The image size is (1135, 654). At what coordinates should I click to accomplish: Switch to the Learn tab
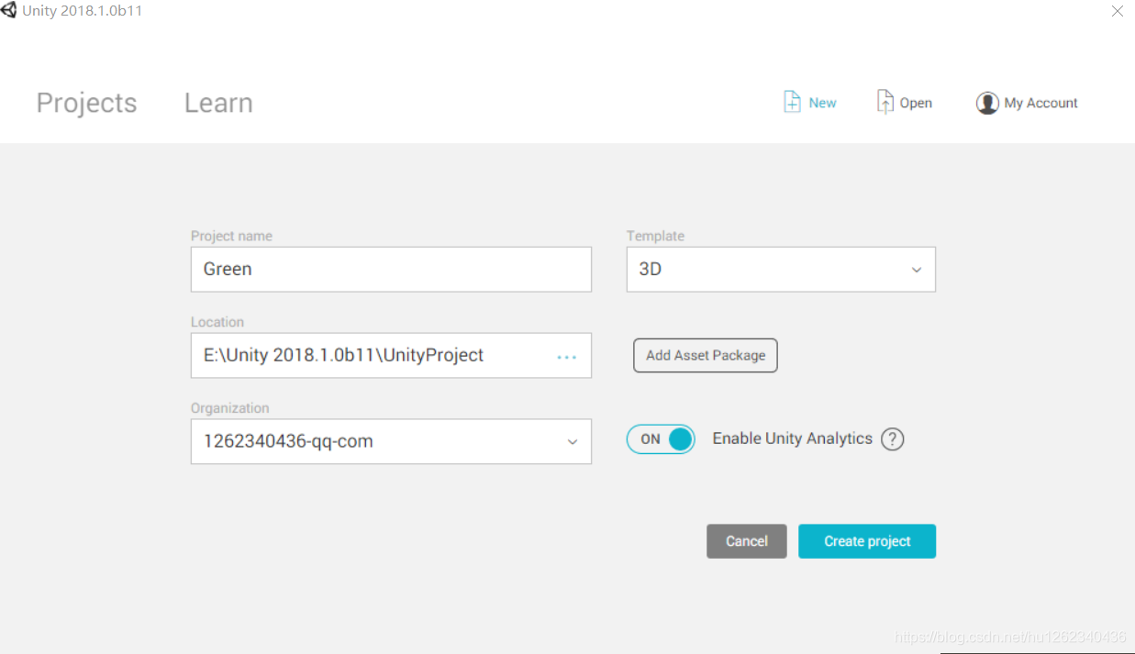(x=218, y=103)
